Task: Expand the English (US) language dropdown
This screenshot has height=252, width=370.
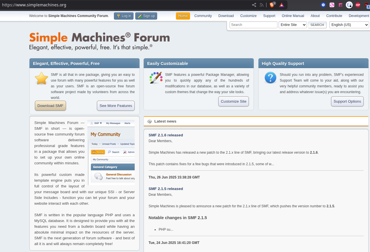Action: (x=349, y=25)
